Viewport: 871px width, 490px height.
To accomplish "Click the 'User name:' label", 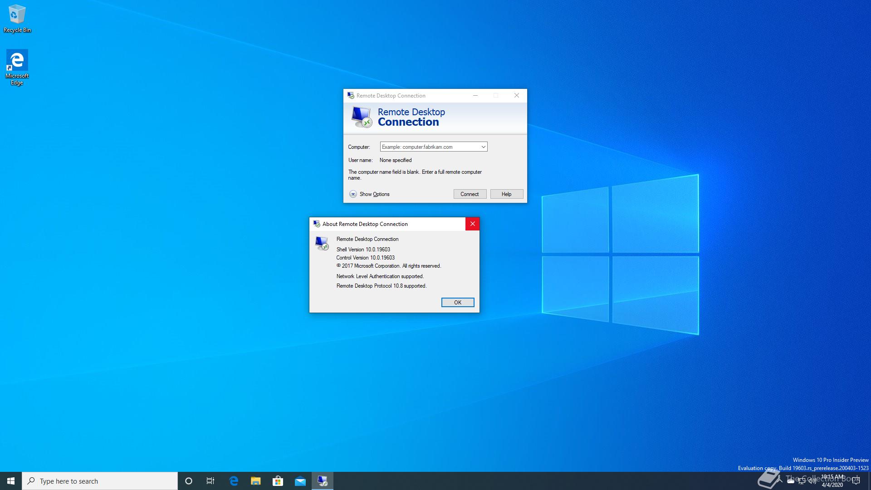I will [x=360, y=160].
